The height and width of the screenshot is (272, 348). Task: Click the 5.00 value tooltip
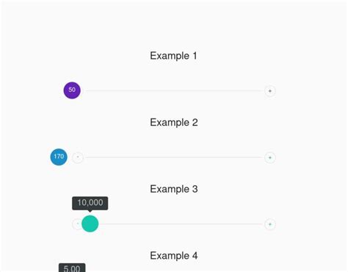[72, 268]
